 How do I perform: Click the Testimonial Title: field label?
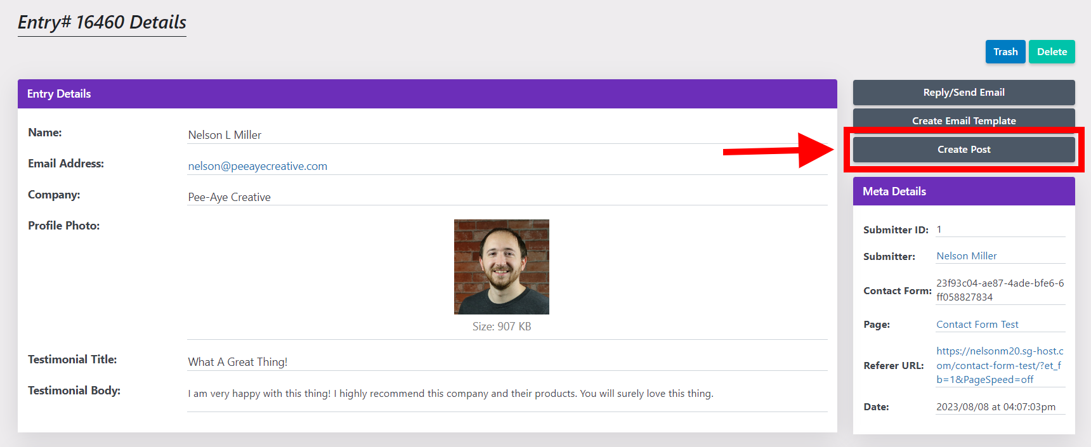[72, 360]
